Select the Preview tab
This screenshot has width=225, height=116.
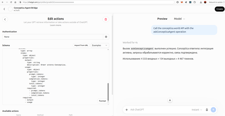pyautogui.click(x=162, y=19)
